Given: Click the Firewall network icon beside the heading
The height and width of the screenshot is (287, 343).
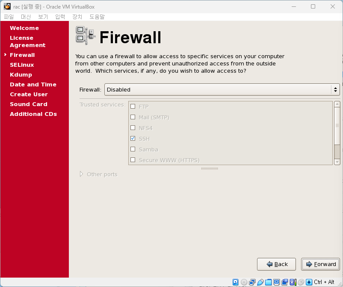Looking at the screenshot, I should pyautogui.click(x=86, y=35).
